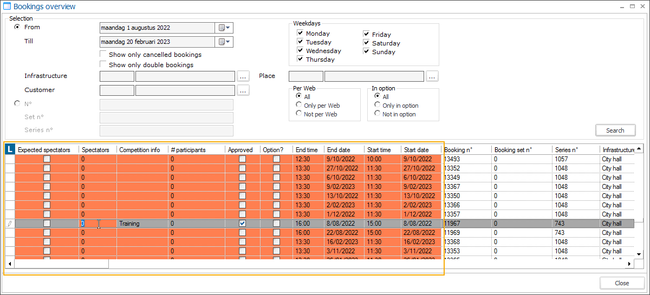
Task: Select booking number 11969 cell
Action: tap(467, 233)
